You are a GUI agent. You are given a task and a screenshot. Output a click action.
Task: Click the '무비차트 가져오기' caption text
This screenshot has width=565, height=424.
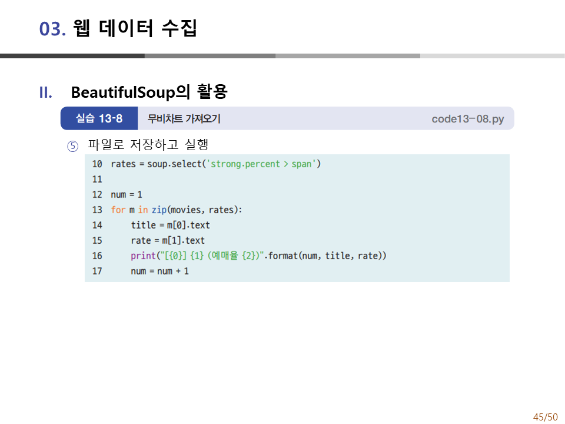click(x=184, y=118)
